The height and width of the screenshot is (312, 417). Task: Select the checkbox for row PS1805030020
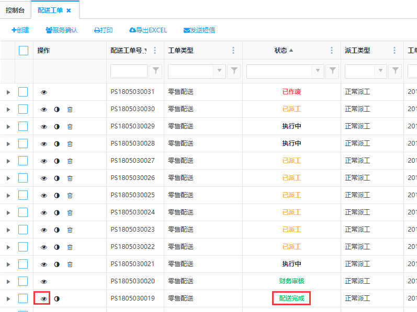click(x=23, y=282)
